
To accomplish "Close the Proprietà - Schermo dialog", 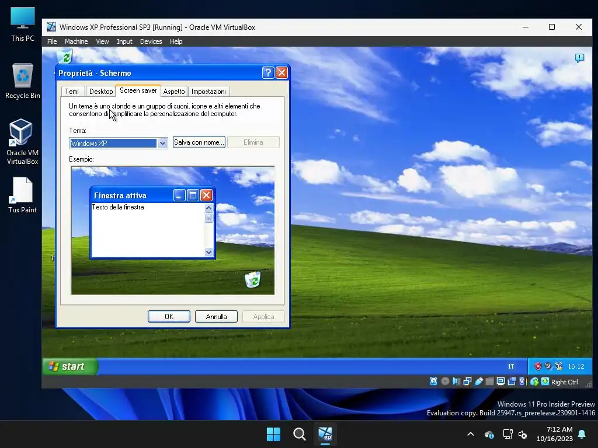I will [281, 72].
